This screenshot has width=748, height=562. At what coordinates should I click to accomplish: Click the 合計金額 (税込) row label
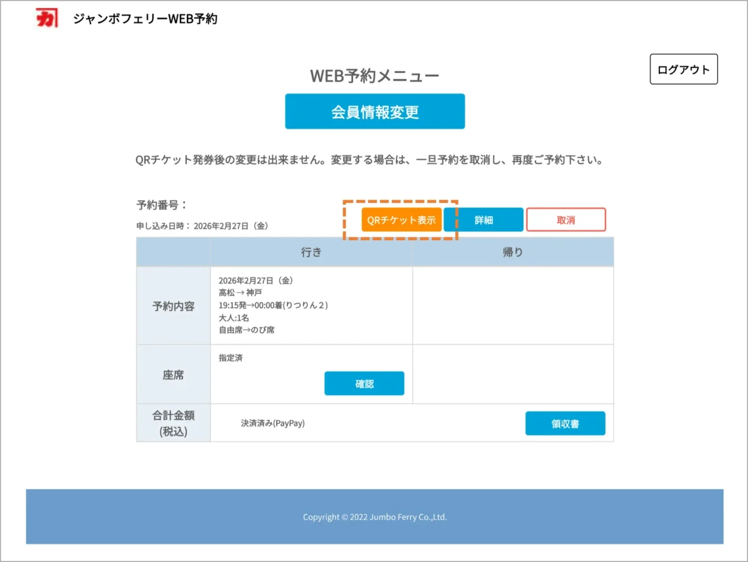173,423
